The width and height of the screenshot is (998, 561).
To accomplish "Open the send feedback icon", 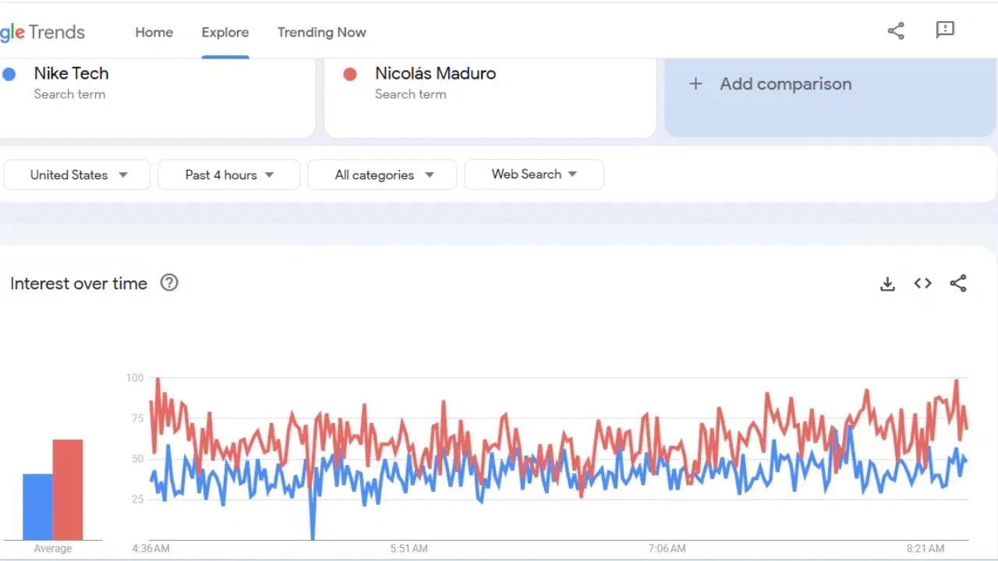I will coord(945,30).
